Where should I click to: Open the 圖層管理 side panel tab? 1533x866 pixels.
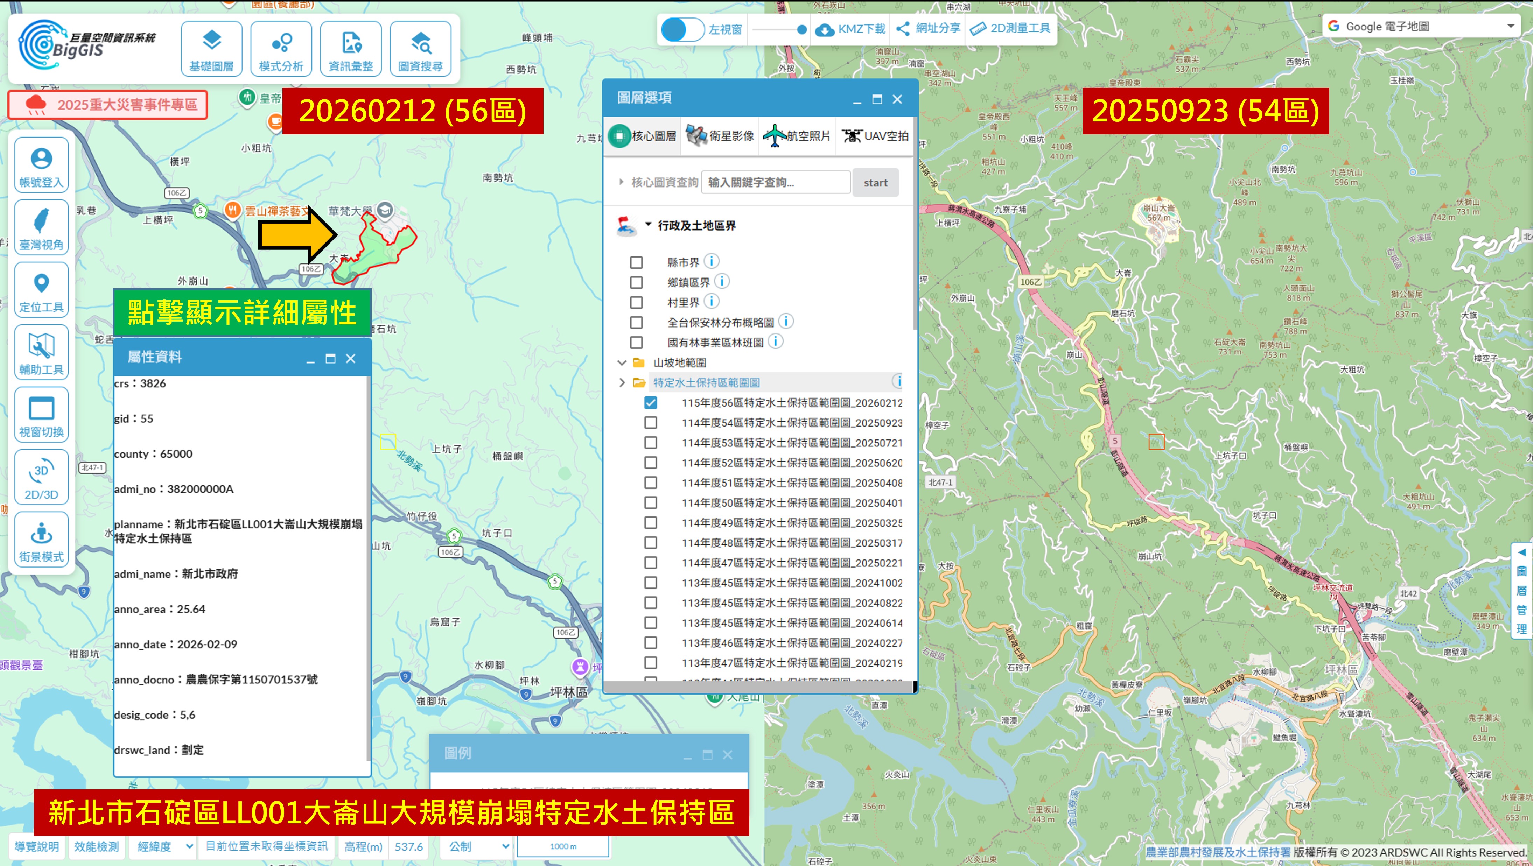(x=1522, y=590)
